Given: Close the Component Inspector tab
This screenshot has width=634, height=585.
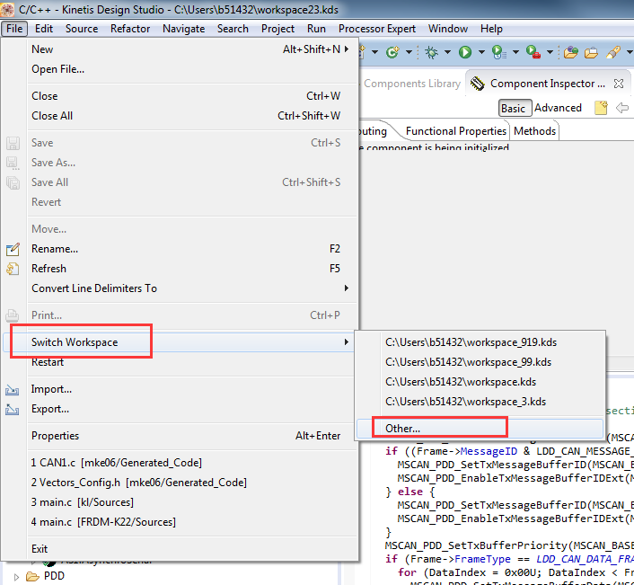Looking at the screenshot, I should pos(618,84).
